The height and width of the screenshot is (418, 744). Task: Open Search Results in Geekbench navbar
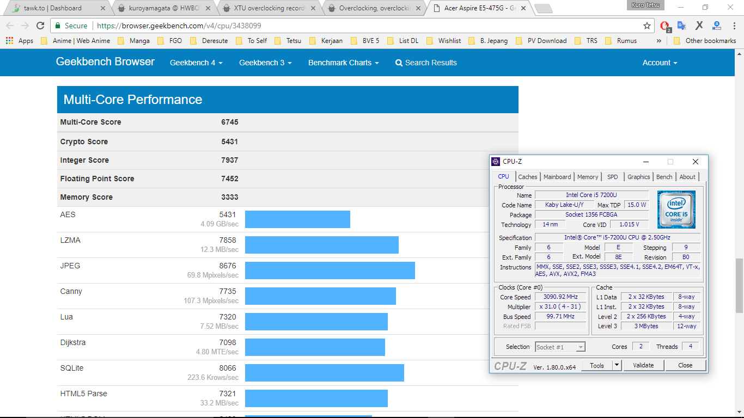pos(426,63)
